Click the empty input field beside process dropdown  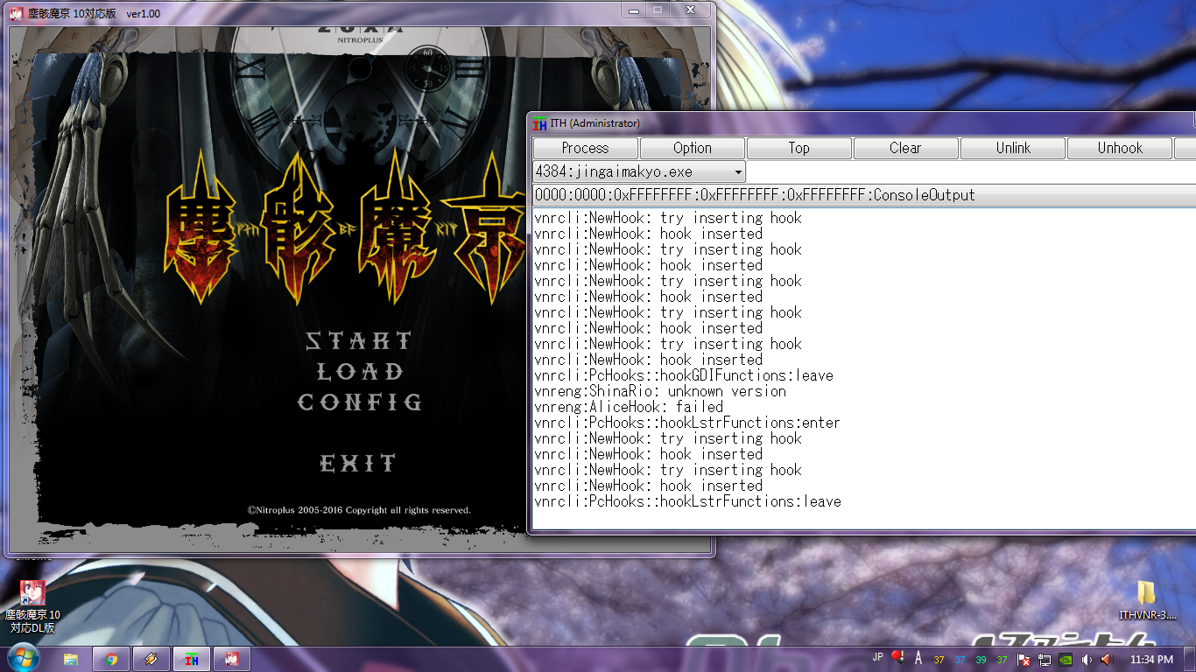coord(971,172)
